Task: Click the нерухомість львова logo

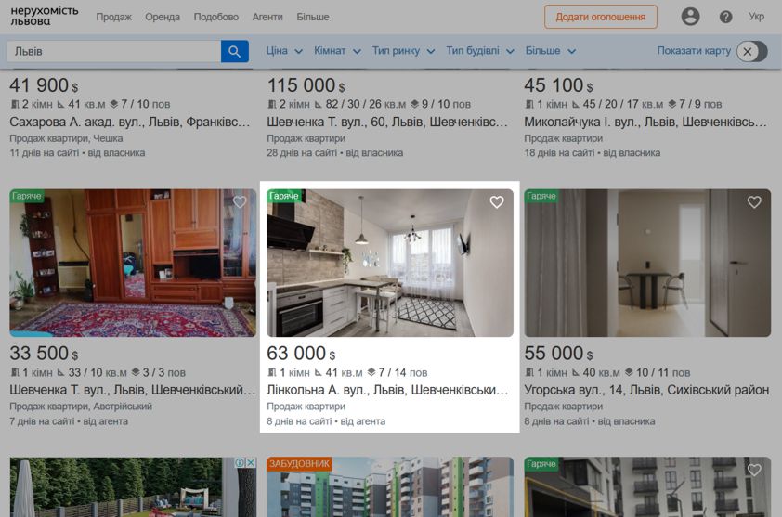Action: click(x=45, y=16)
